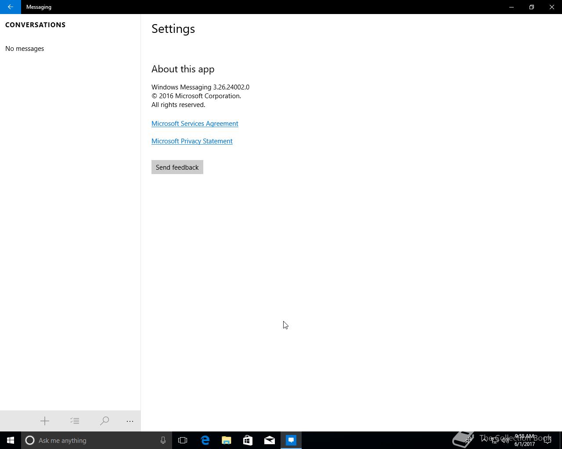The height and width of the screenshot is (449, 562).
Task: Click '© 2016 Microsoft Corporation.' text
Action: (196, 96)
